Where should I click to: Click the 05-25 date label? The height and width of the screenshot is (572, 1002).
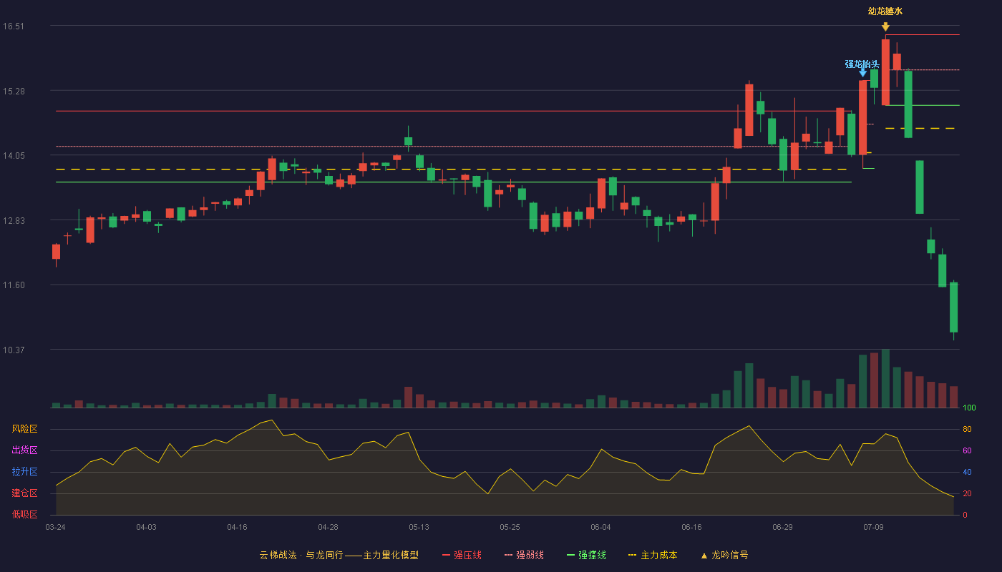point(510,527)
